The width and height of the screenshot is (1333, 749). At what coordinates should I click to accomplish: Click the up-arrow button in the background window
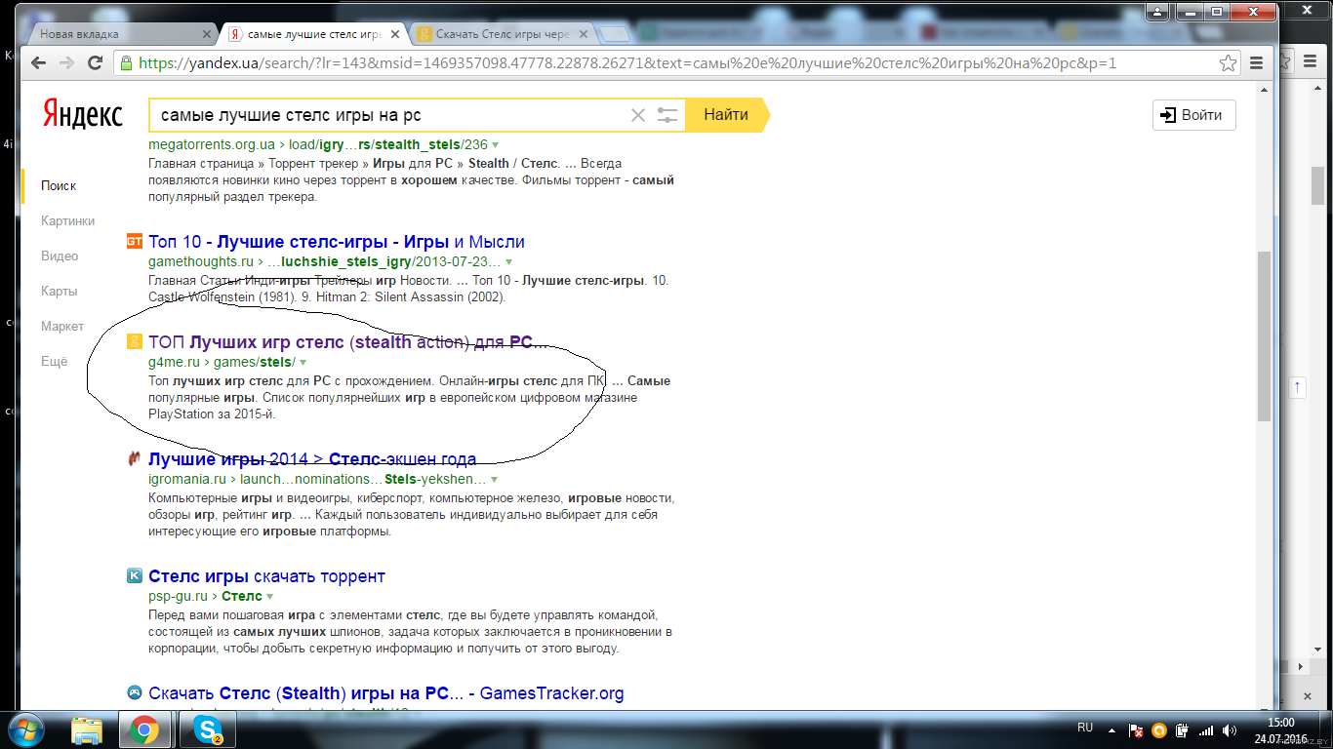tap(1298, 387)
